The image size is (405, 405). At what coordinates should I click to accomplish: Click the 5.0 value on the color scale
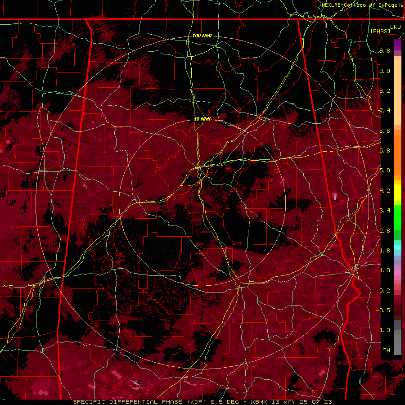pos(385,171)
